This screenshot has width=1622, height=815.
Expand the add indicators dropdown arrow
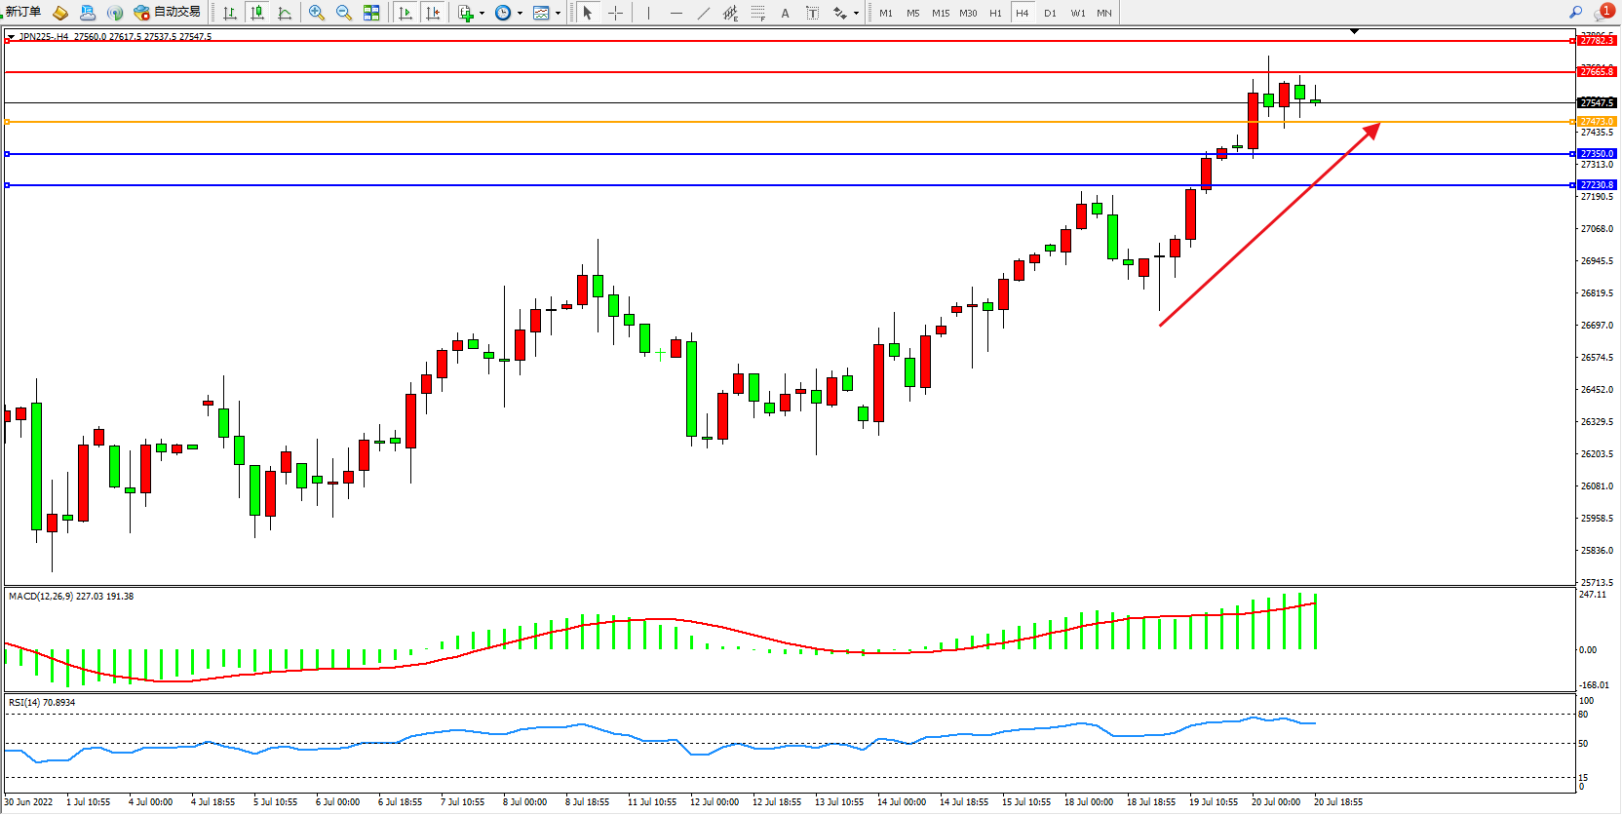(482, 13)
